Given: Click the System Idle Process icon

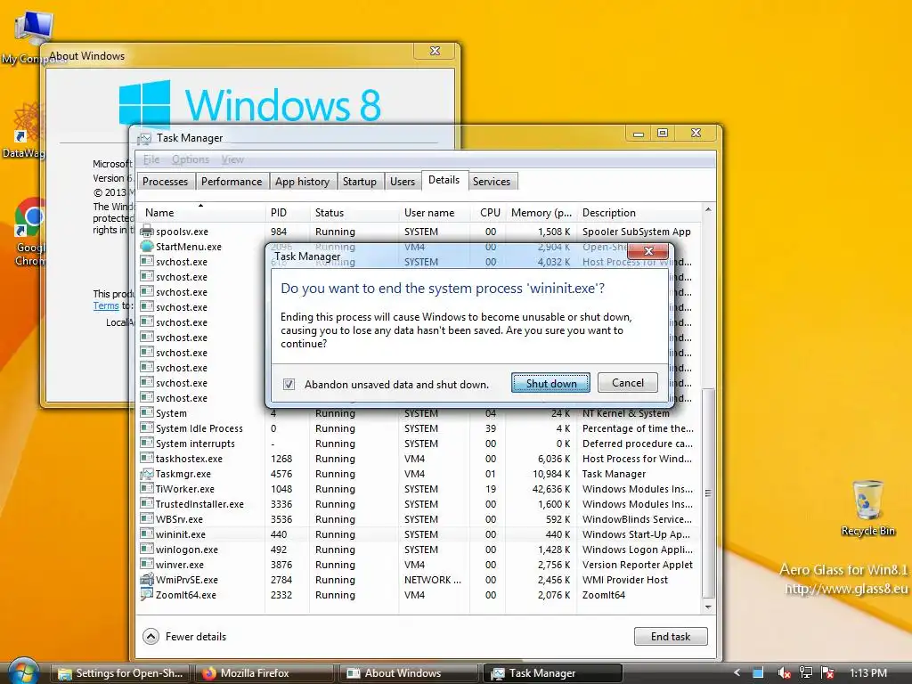Looking at the screenshot, I should click(x=147, y=428).
